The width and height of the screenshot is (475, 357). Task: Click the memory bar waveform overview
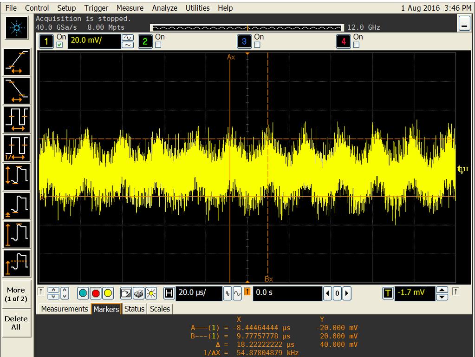point(247,28)
